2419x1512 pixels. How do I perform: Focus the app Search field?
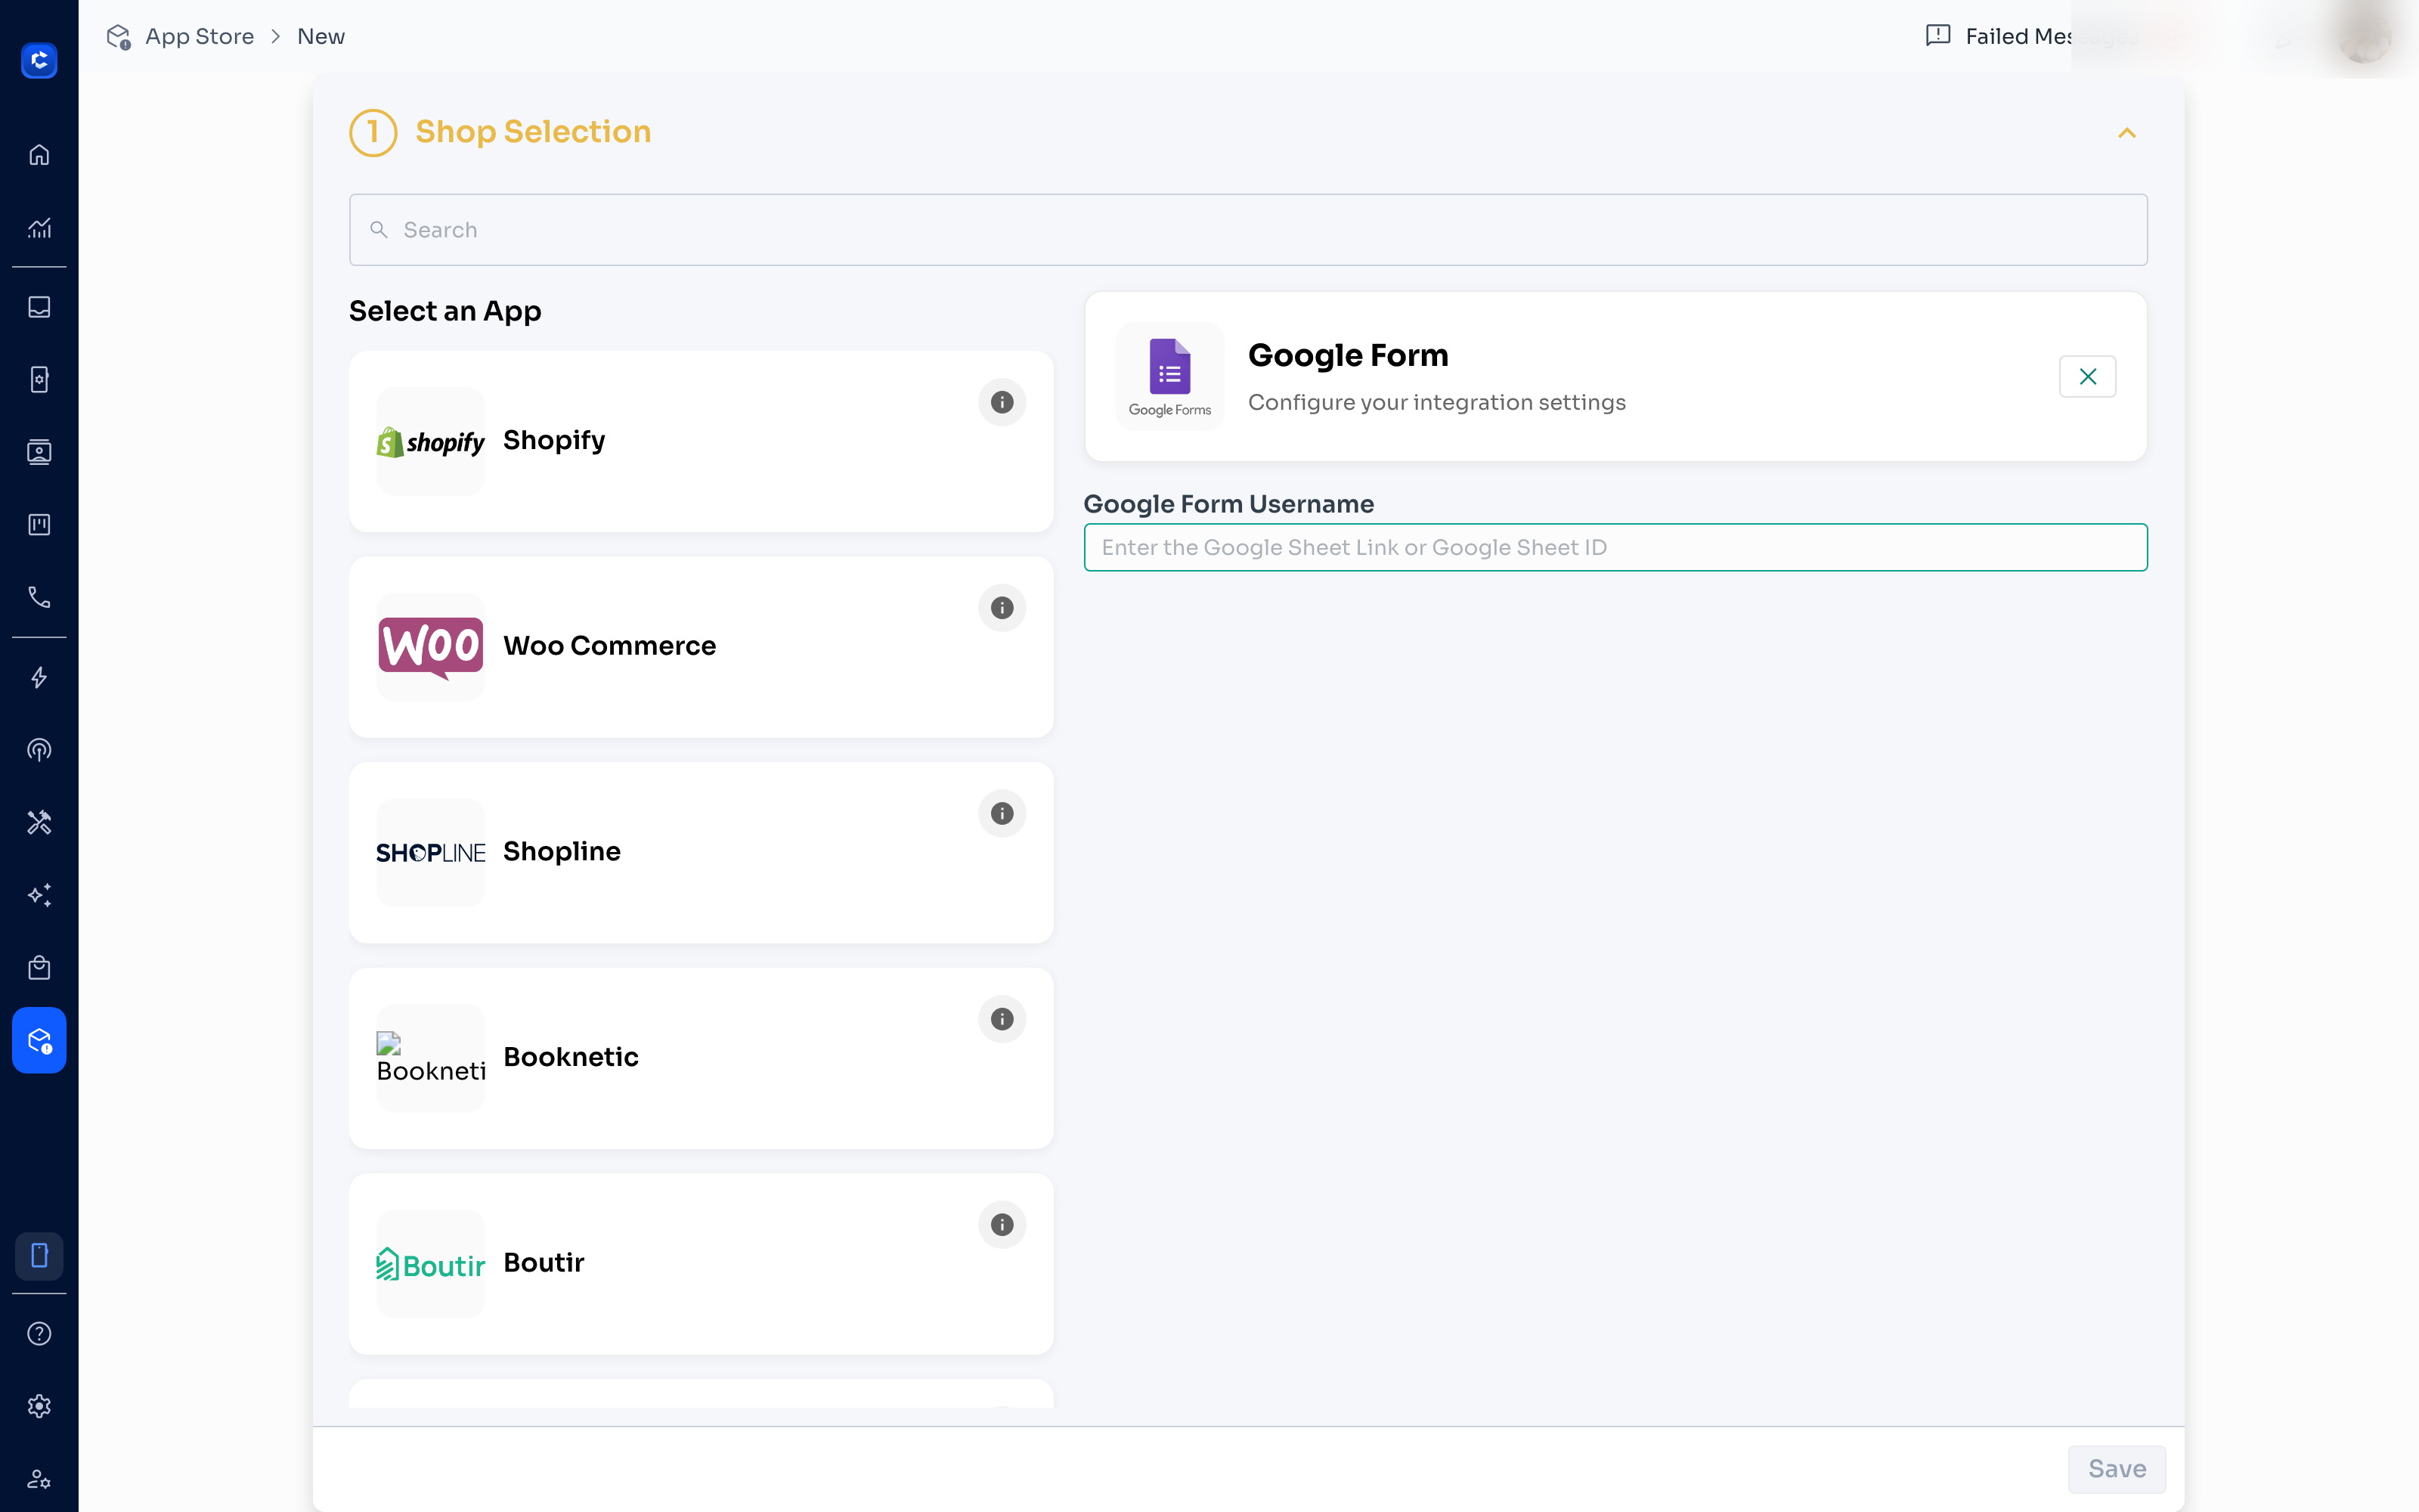pyautogui.click(x=1247, y=230)
